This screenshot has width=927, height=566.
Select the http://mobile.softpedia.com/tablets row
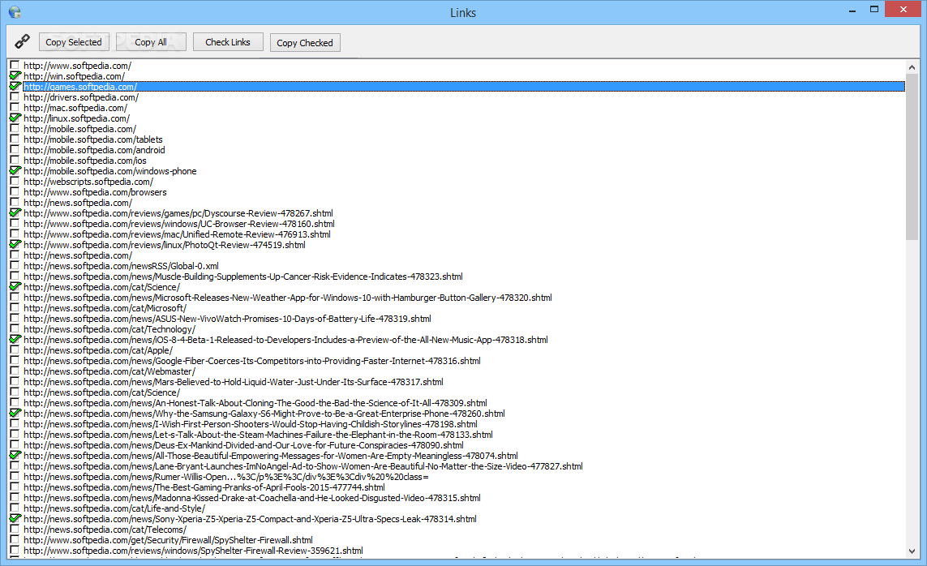[x=92, y=139]
